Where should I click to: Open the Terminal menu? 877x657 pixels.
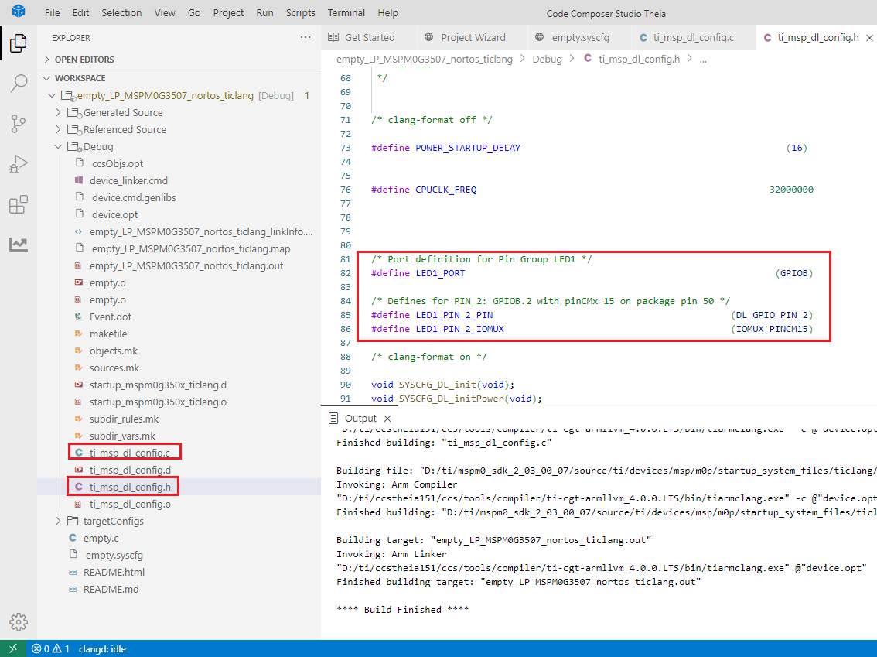point(346,13)
